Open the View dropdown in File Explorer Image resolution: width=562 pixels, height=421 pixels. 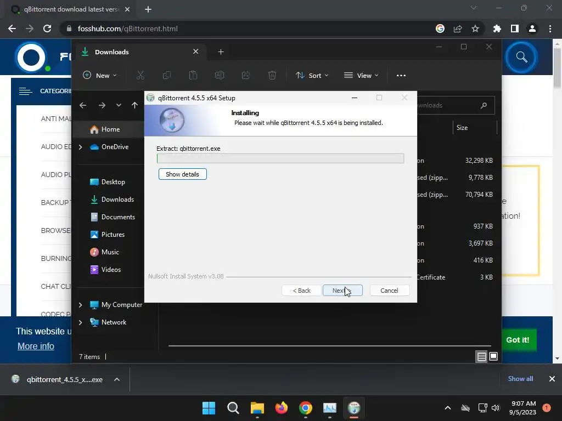(x=361, y=76)
